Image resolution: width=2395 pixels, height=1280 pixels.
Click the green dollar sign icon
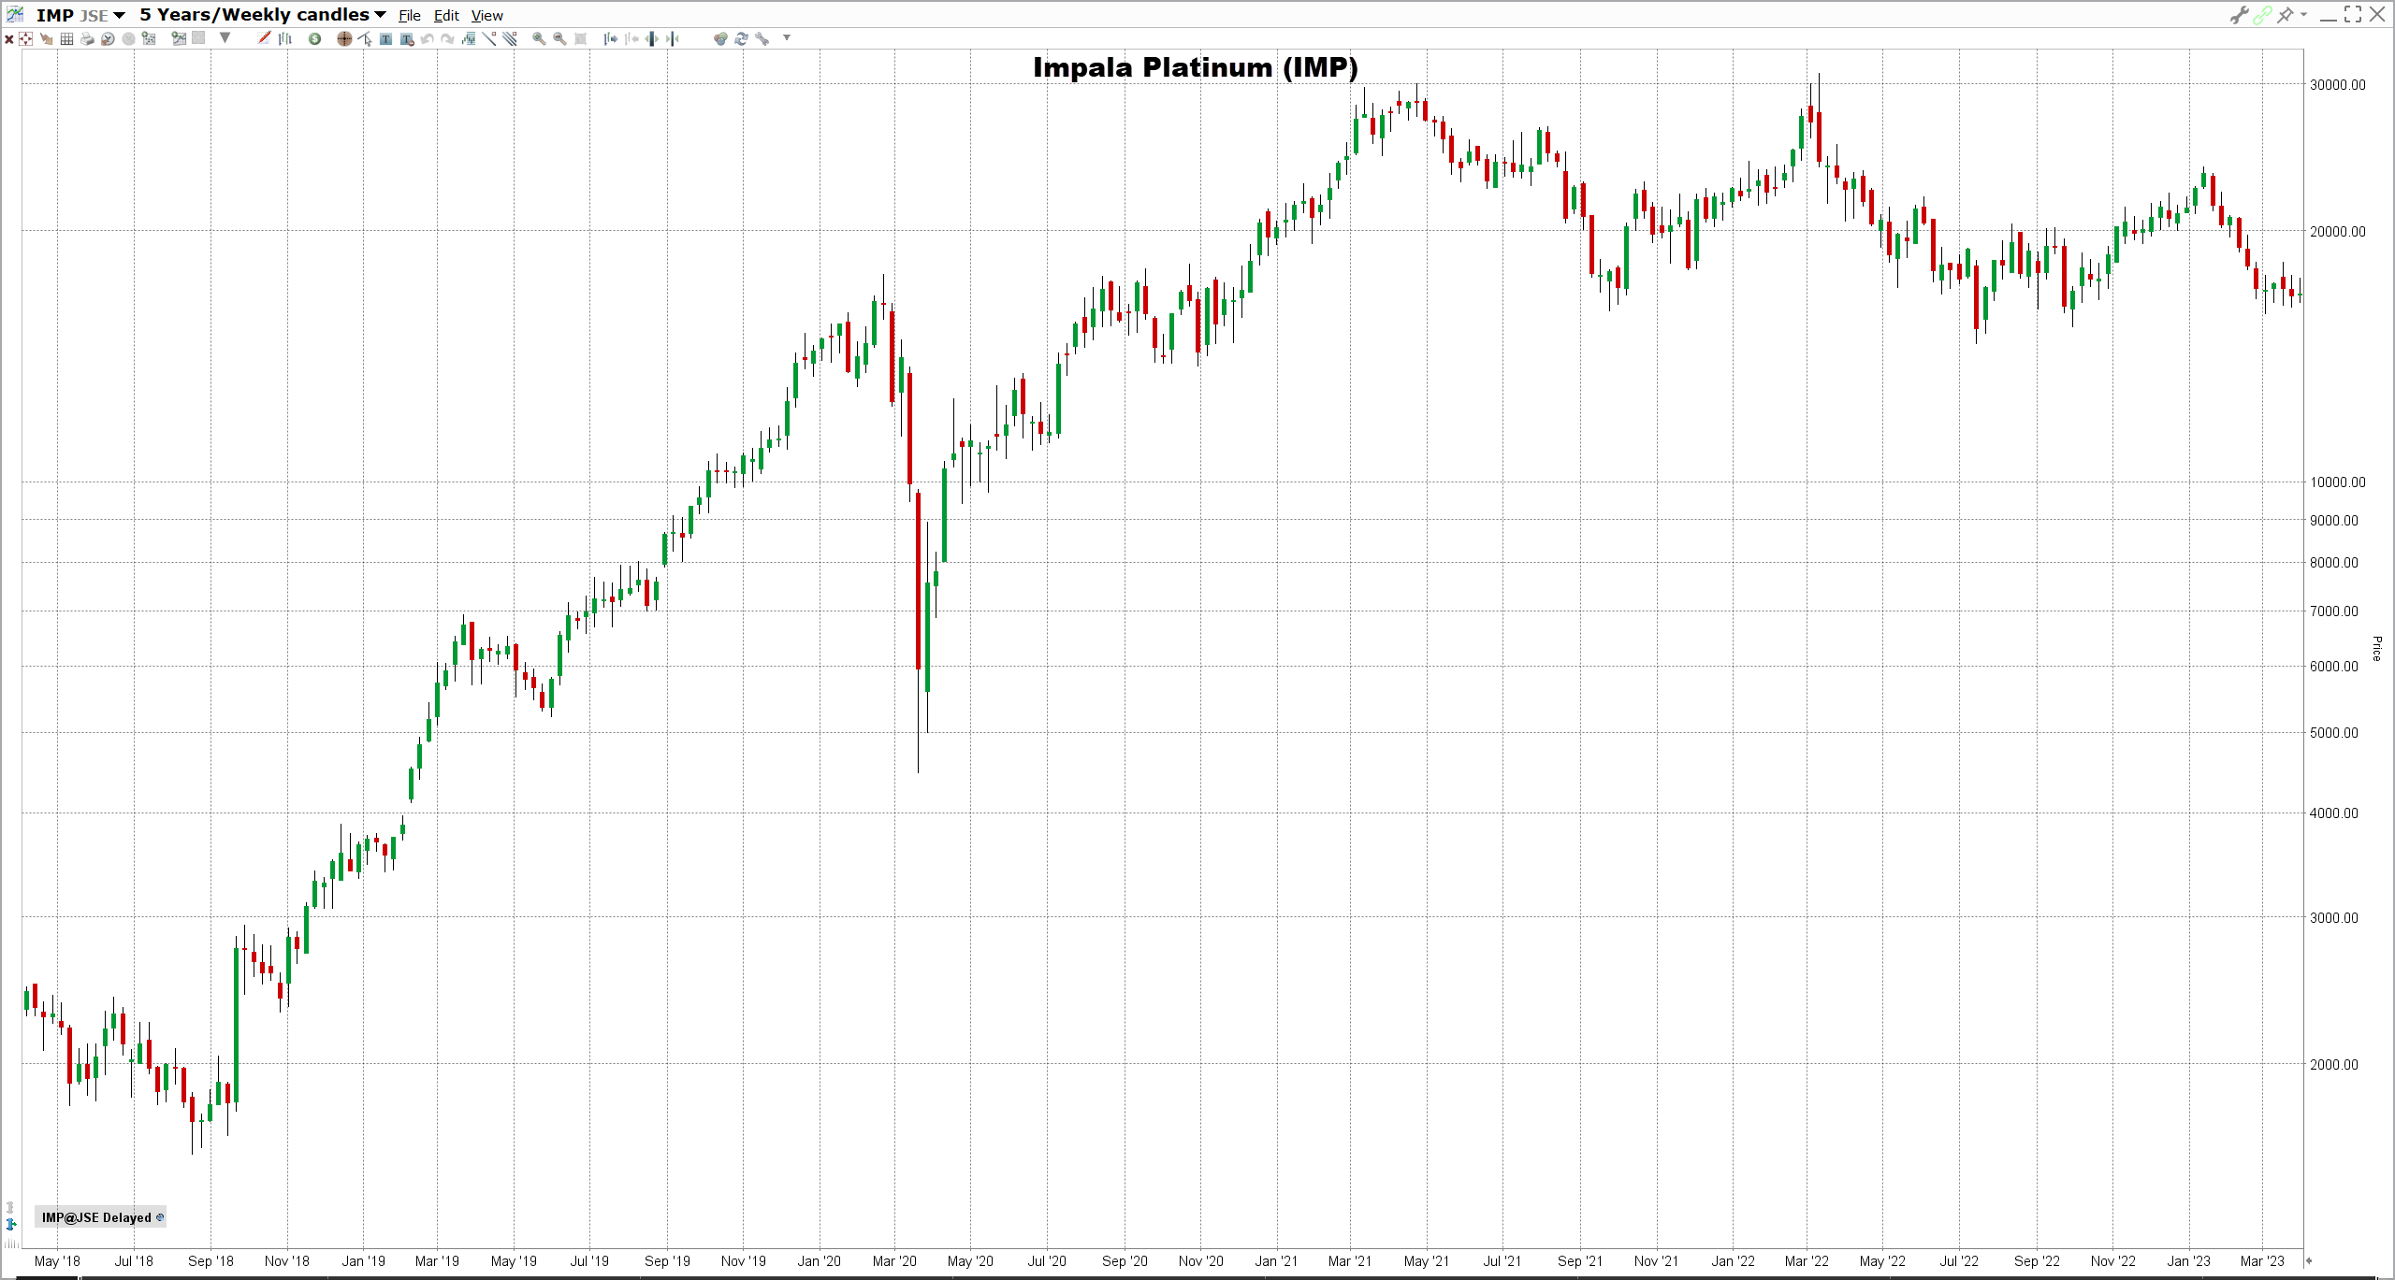(x=314, y=38)
